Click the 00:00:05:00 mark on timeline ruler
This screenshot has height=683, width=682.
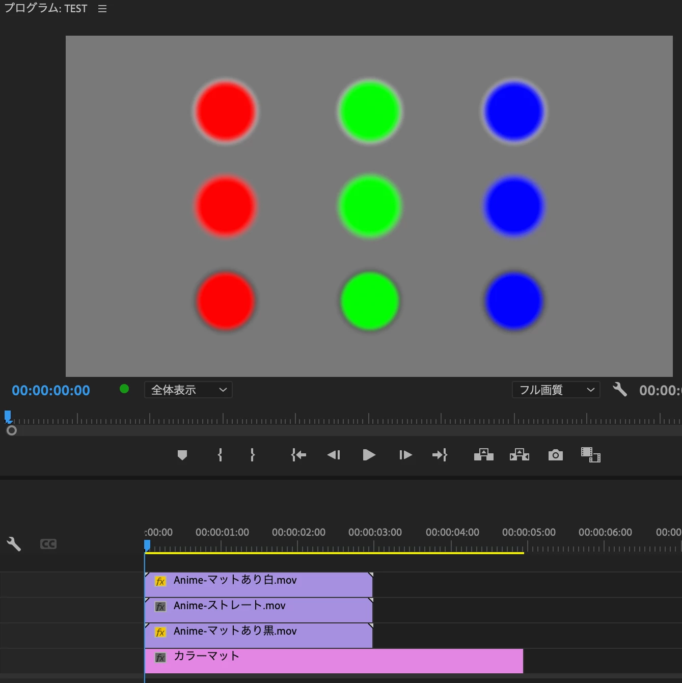(529, 532)
